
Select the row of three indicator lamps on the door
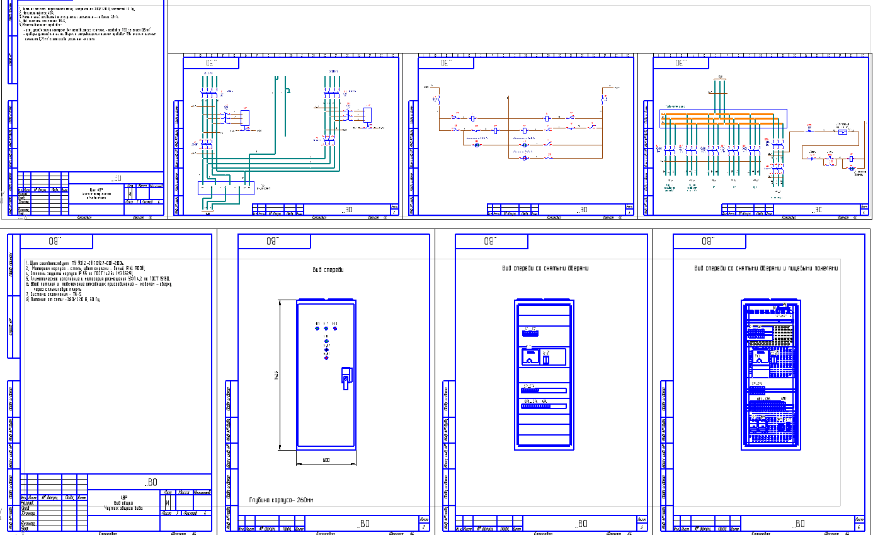tap(326, 327)
